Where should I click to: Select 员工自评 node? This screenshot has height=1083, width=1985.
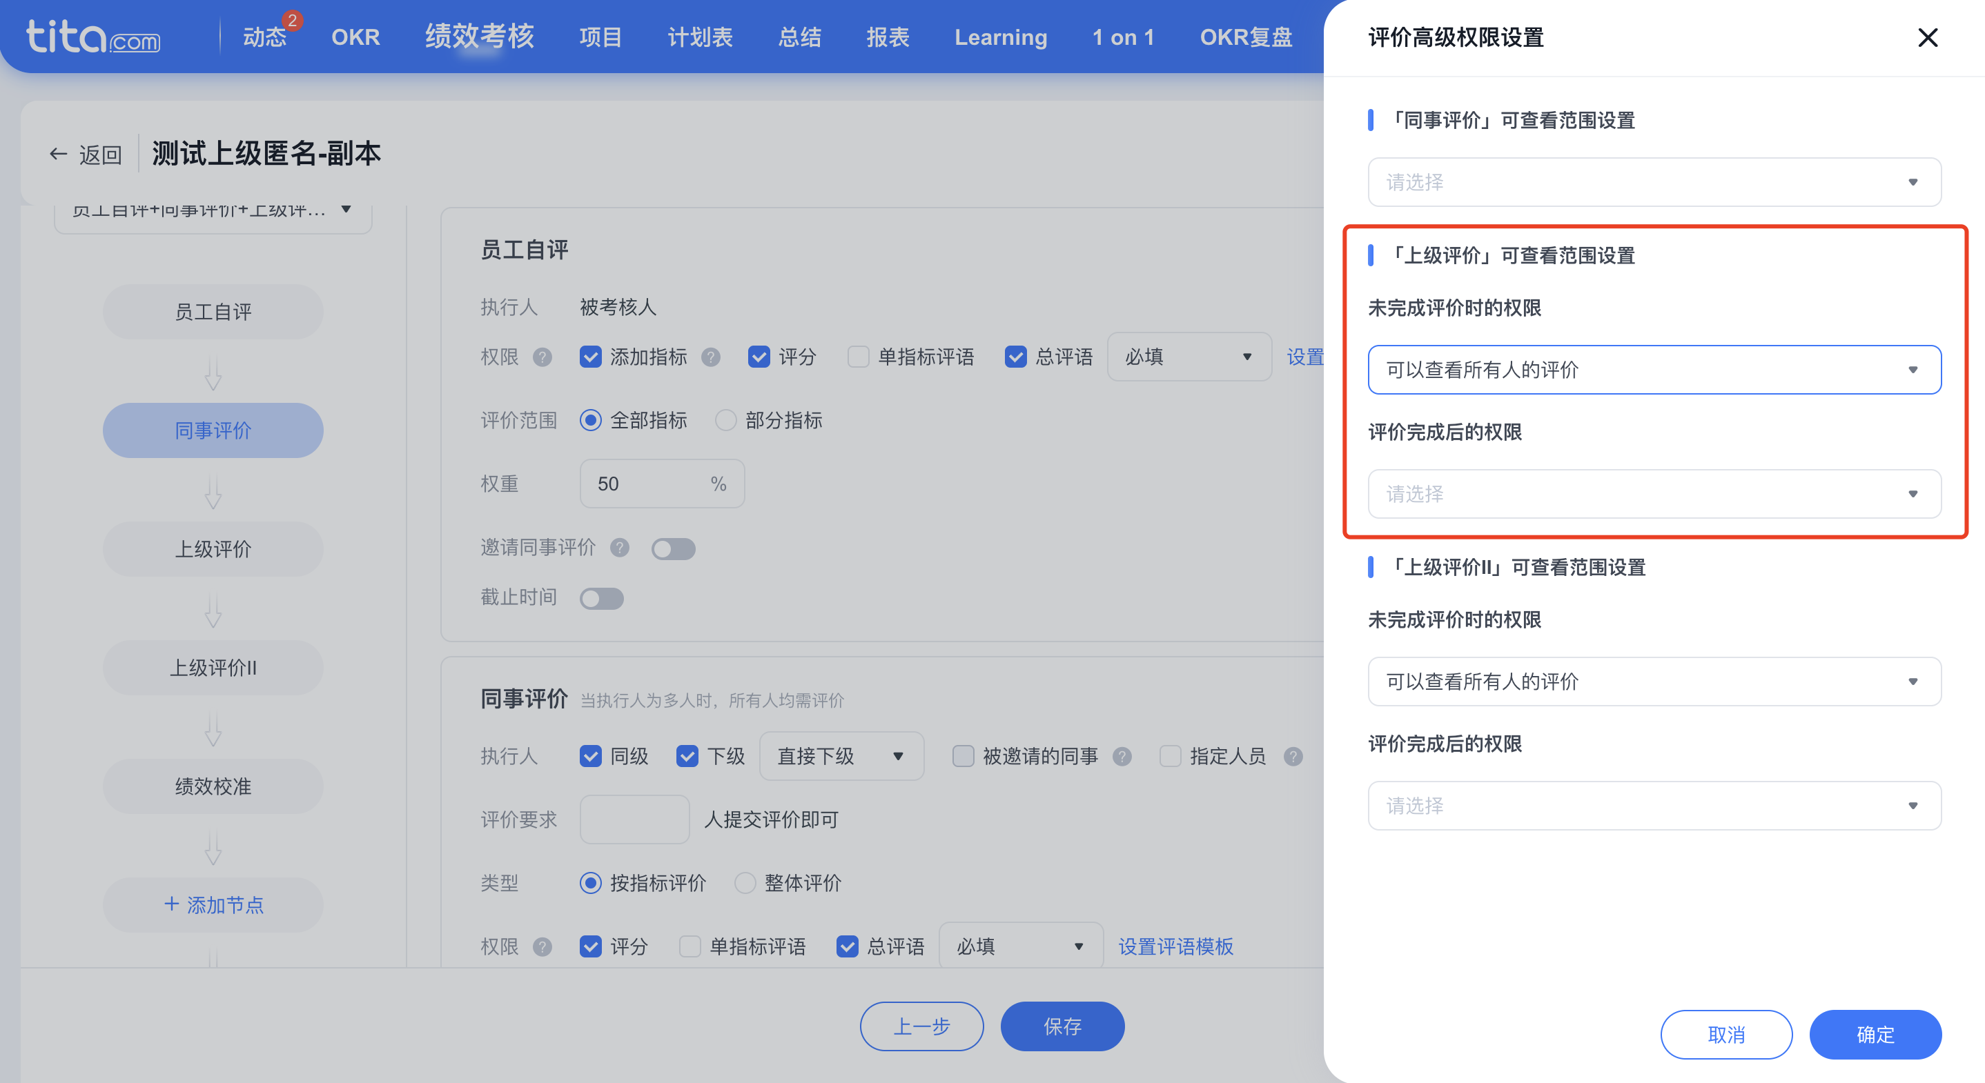213,312
